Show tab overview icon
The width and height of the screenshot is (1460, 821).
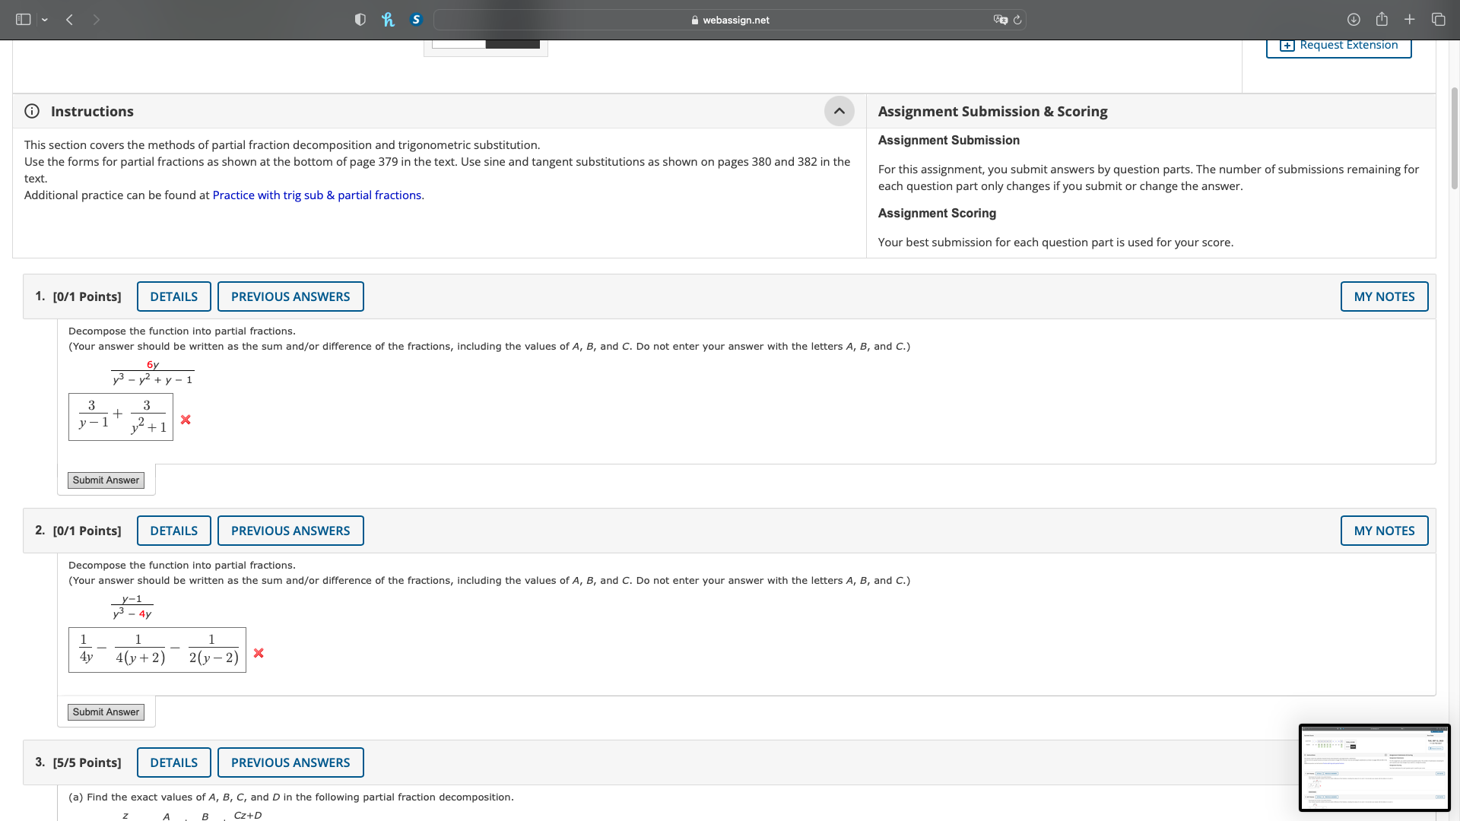coord(1438,20)
